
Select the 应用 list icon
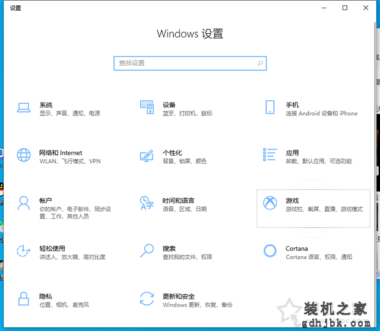click(270, 155)
